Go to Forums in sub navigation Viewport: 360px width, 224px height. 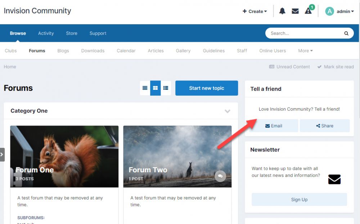pyautogui.click(x=37, y=50)
